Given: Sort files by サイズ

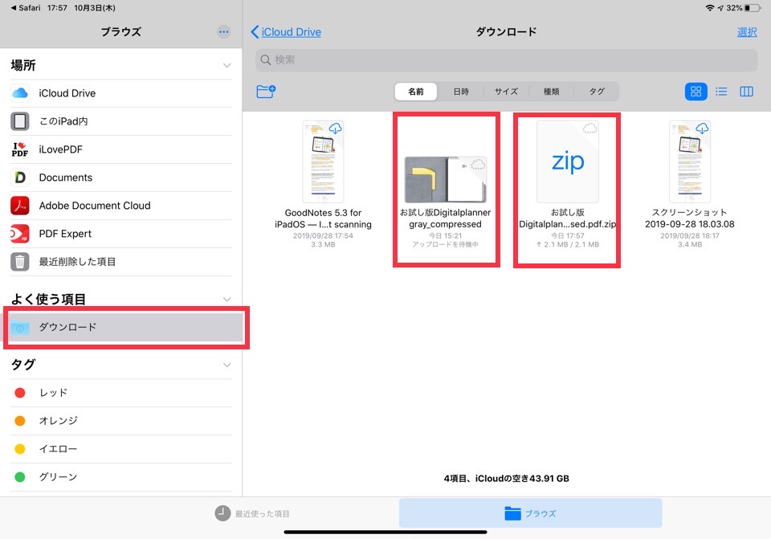Looking at the screenshot, I should [506, 92].
